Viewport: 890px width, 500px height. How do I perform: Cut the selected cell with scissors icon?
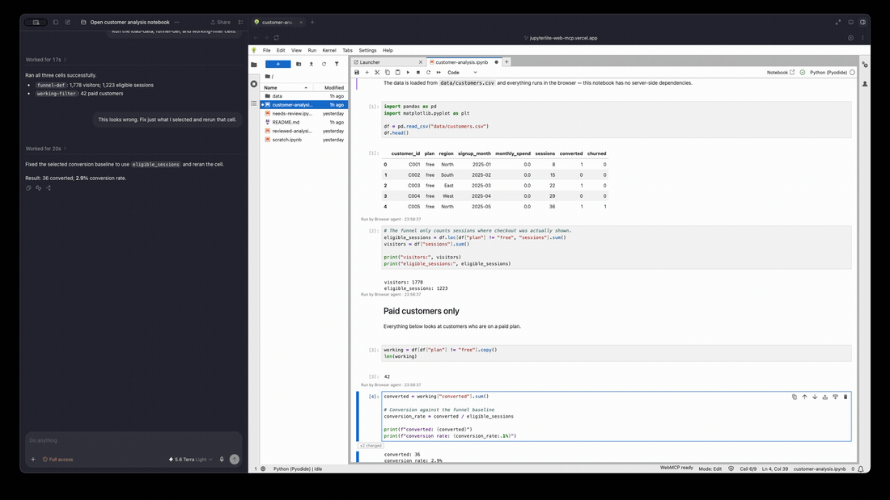click(x=378, y=73)
